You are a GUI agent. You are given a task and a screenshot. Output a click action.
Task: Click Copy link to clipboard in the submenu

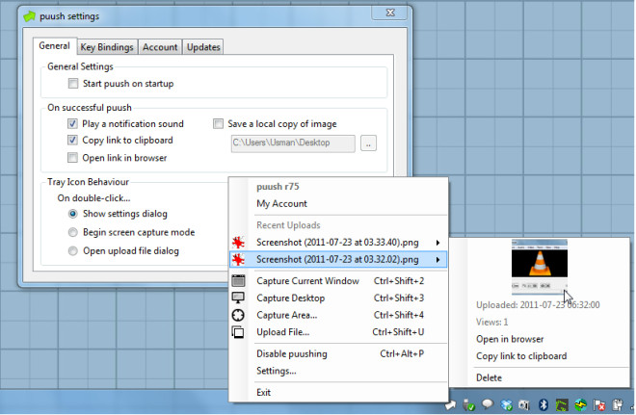tap(521, 356)
